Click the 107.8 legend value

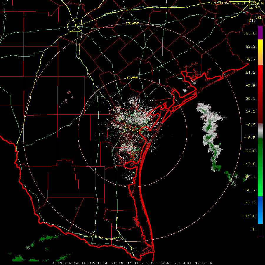pos(249,33)
